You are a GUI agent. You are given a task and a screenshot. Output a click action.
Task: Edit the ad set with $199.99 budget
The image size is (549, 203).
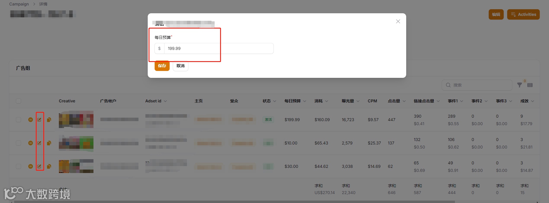tap(39, 120)
